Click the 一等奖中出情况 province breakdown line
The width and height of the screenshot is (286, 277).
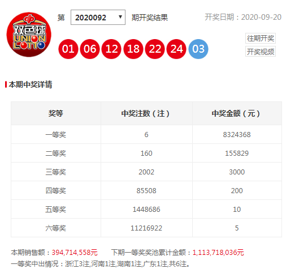(101, 264)
